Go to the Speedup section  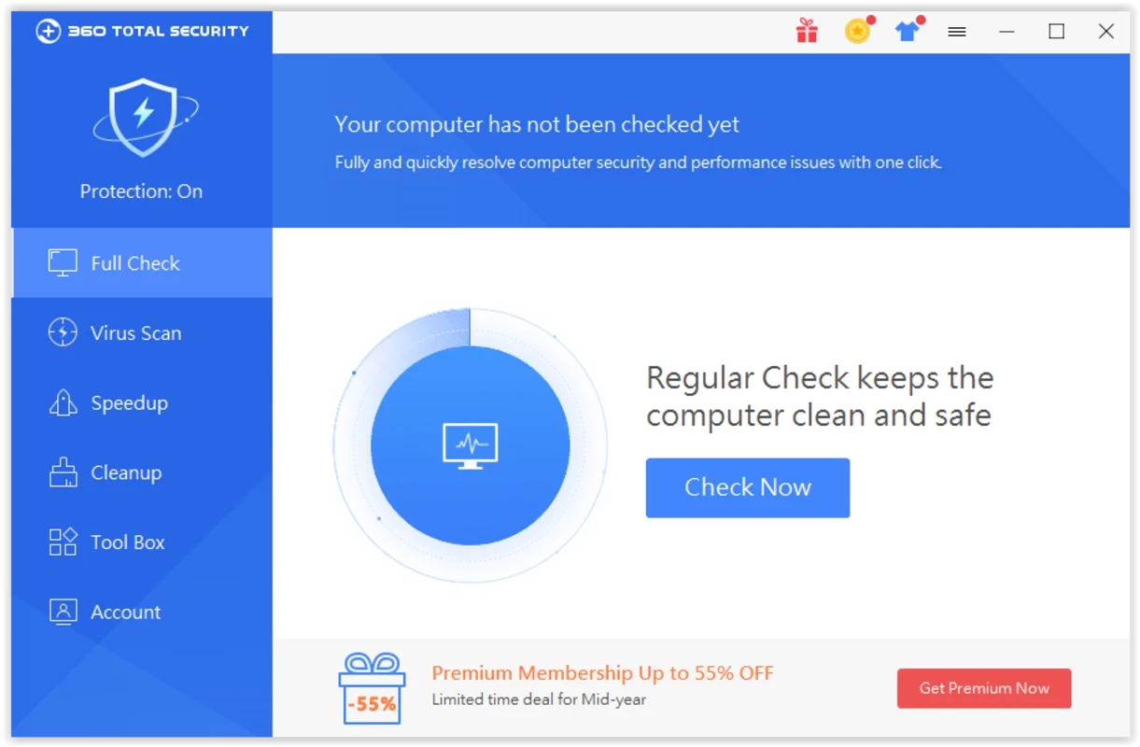tap(129, 403)
